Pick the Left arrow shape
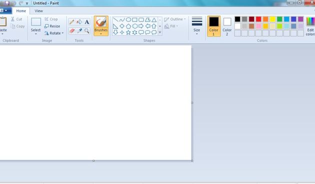The height and width of the screenshot is (184, 315). pyautogui.click(x=147, y=26)
